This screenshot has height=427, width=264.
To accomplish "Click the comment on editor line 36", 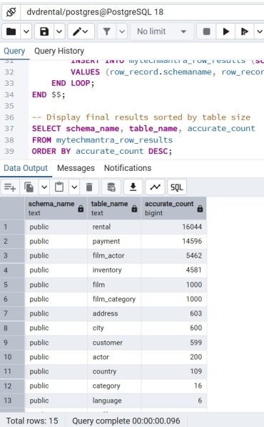I will coord(141,117).
